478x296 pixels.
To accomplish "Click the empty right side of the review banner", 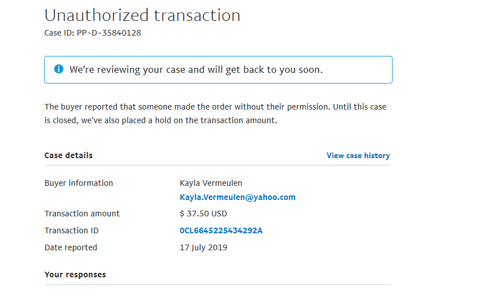I will point(362,70).
